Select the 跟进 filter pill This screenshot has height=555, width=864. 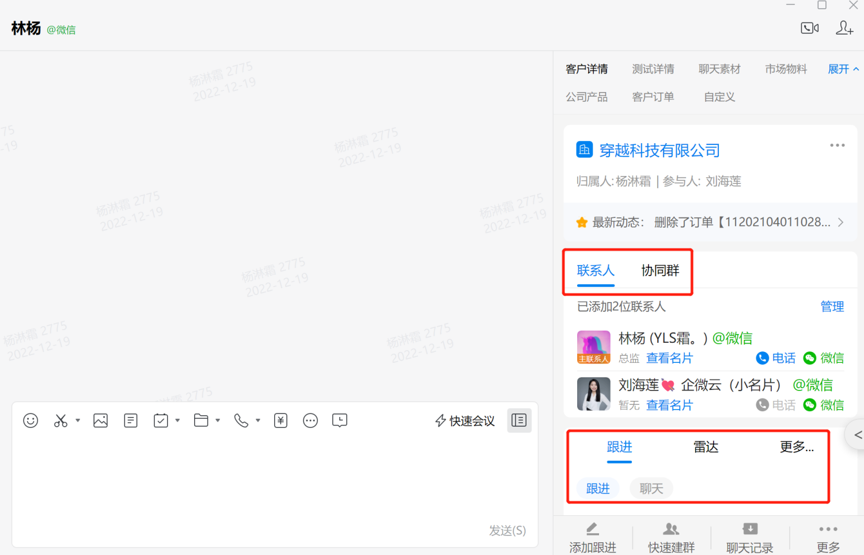597,488
